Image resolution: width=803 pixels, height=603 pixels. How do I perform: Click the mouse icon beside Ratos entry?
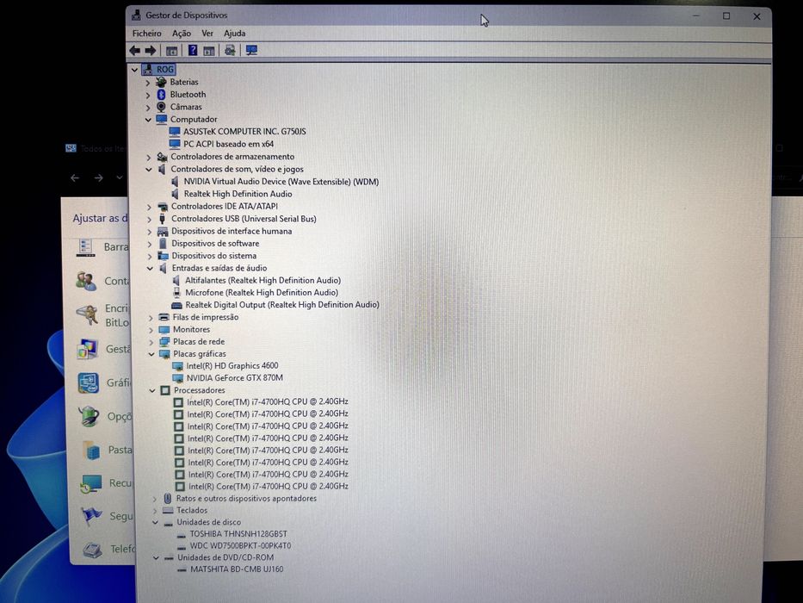click(168, 499)
